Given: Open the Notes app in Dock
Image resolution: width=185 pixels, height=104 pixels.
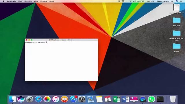Looking at the screenshot, I should pos(99,99).
